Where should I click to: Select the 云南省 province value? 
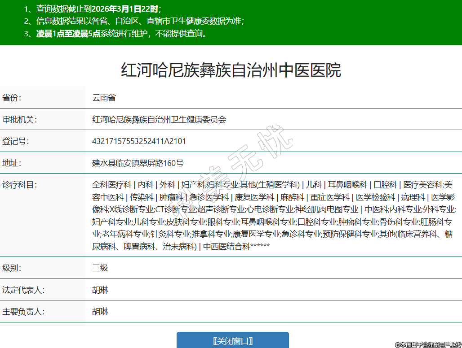point(104,98)
